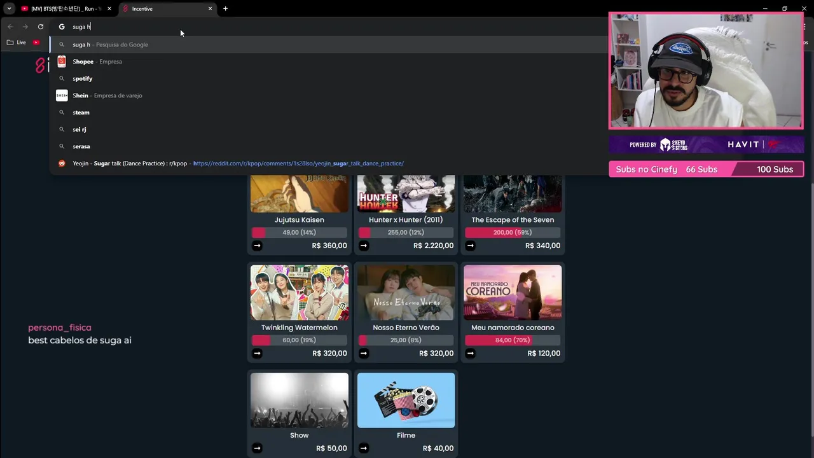Close the Incentive tab
Image resolution: width=814 pixels, height=458 pixels.
click(210, 9)
